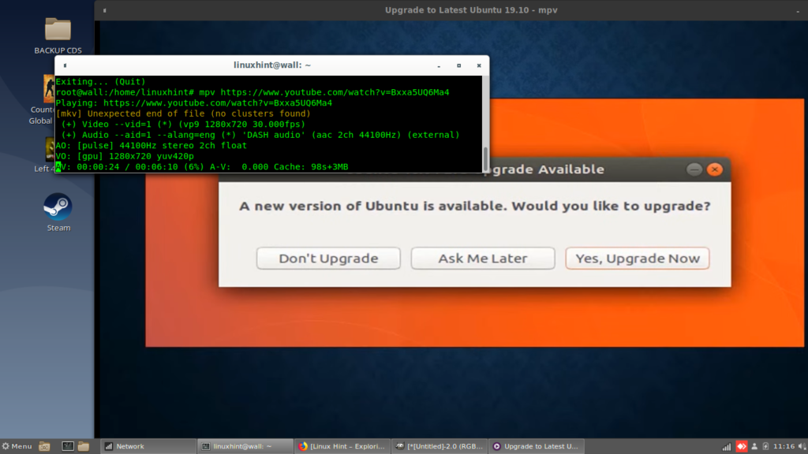The width and height of the screenshot is (808, 454).
Task: Switch to the Untitled GIMP taskbar entry
Action: click(440, 446)
